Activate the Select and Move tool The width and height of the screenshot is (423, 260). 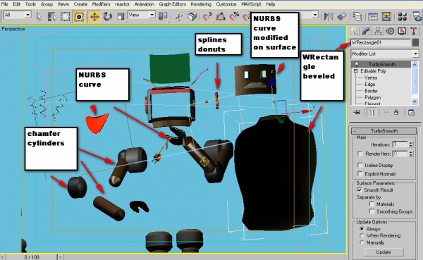click(94, 17)
